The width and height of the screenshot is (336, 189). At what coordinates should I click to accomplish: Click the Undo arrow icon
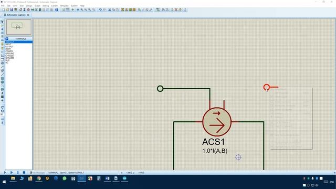100,9
